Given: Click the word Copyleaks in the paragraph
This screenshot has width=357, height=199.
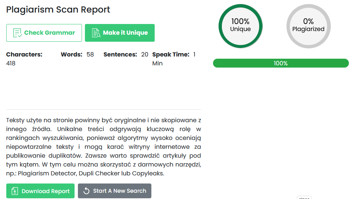Looking at the screenshot, I should [148, 174].
